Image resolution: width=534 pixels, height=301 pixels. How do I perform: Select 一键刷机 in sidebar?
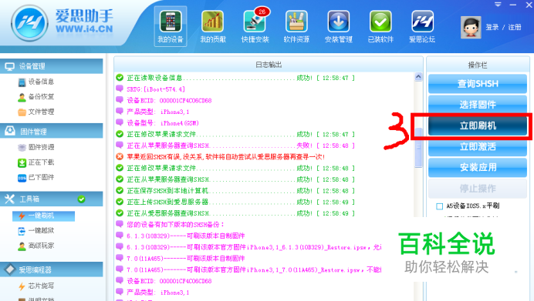[43, 216]
